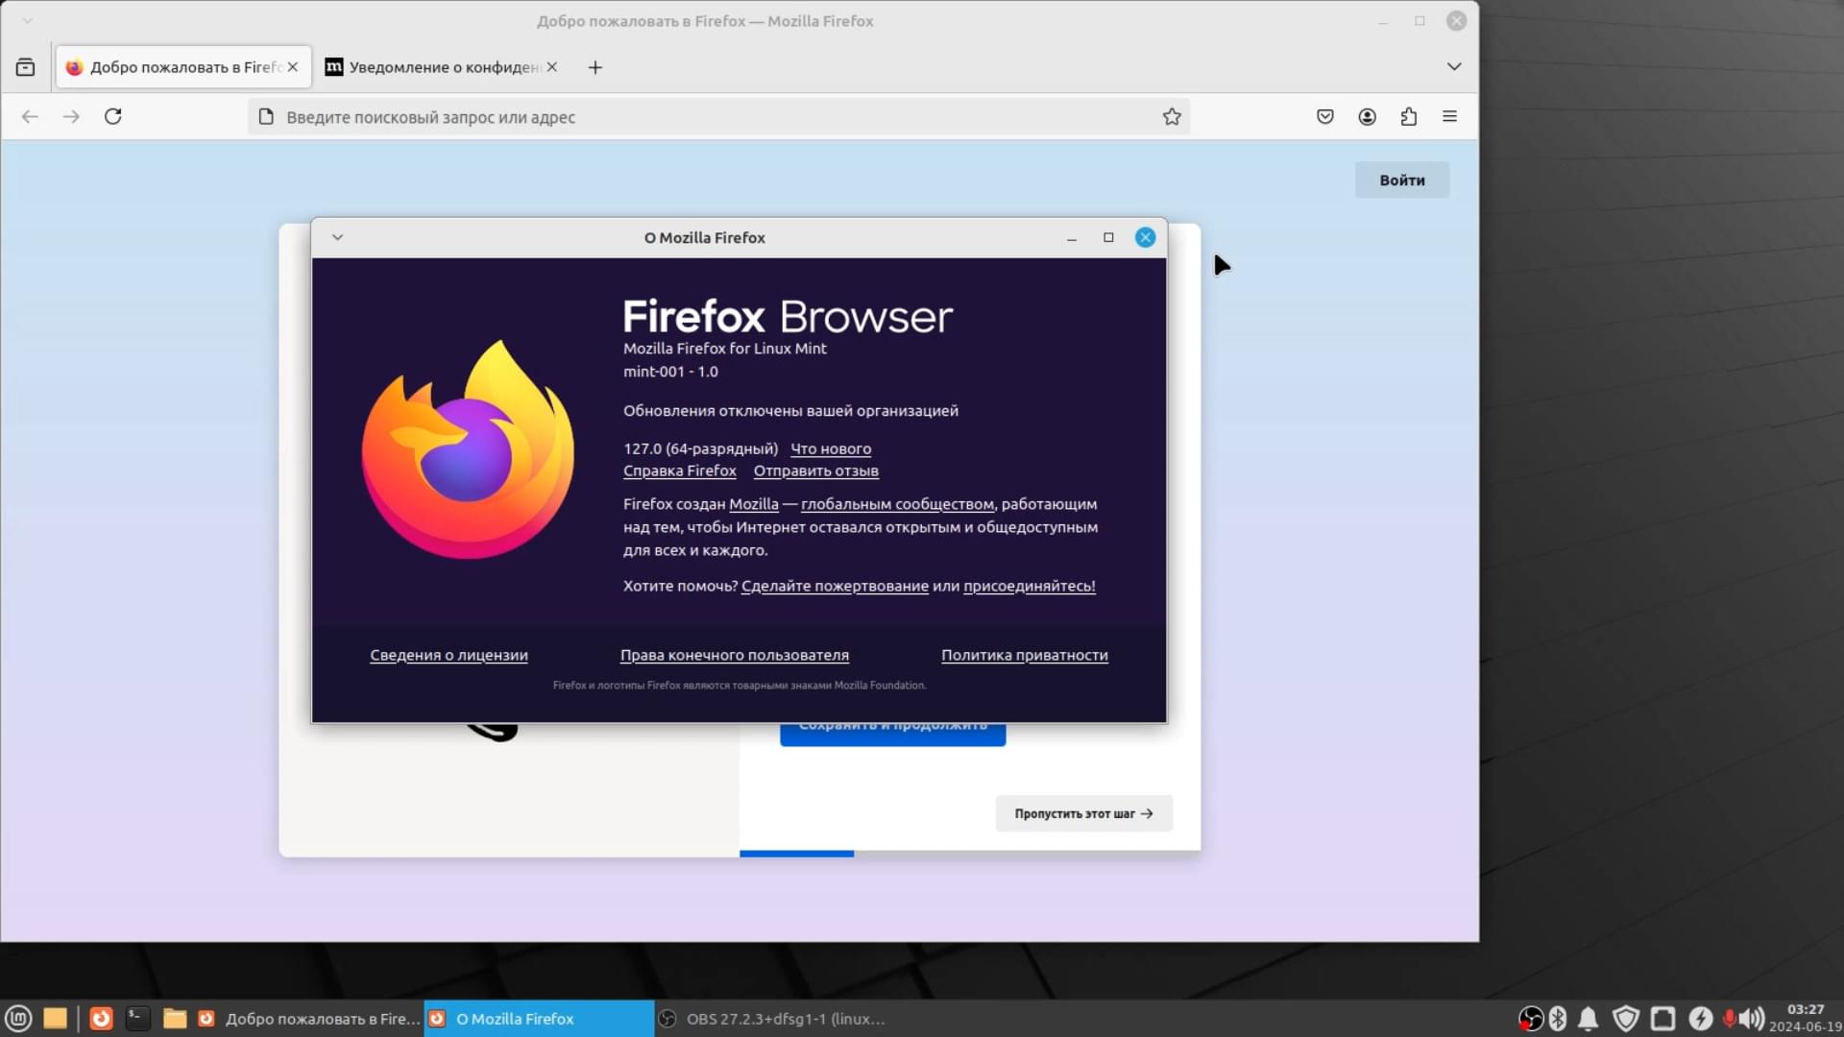The height and width of the screenshot is (1037, 1844).
Task: Bookmark this page with the star icon
Action: 1172,117
